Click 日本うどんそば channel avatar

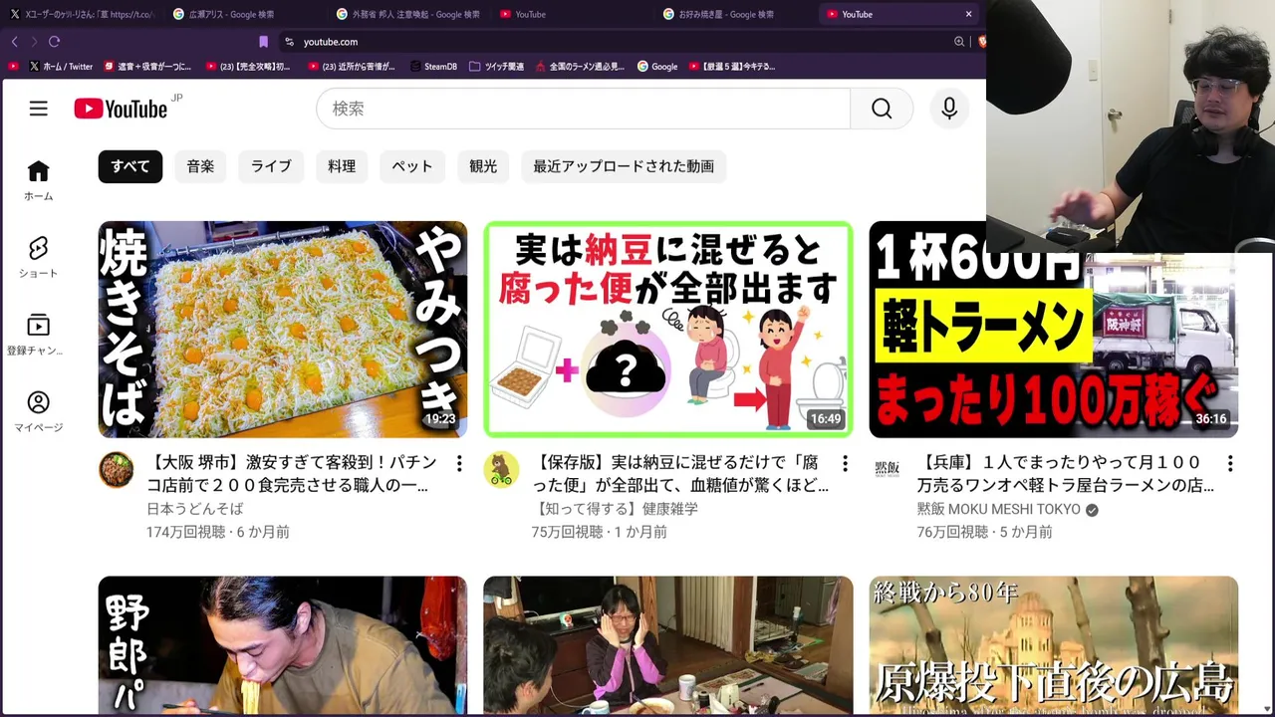pyautogui.click(x=116, y=469)
